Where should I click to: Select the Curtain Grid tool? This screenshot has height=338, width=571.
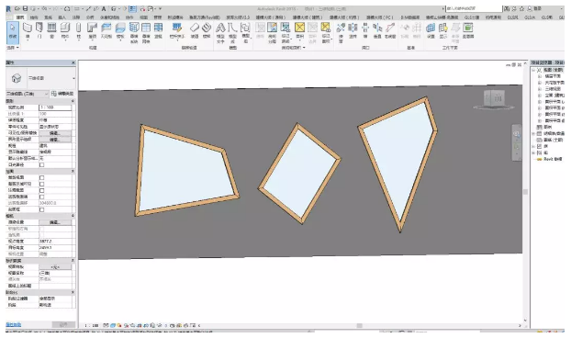click(x=146, y=32)
